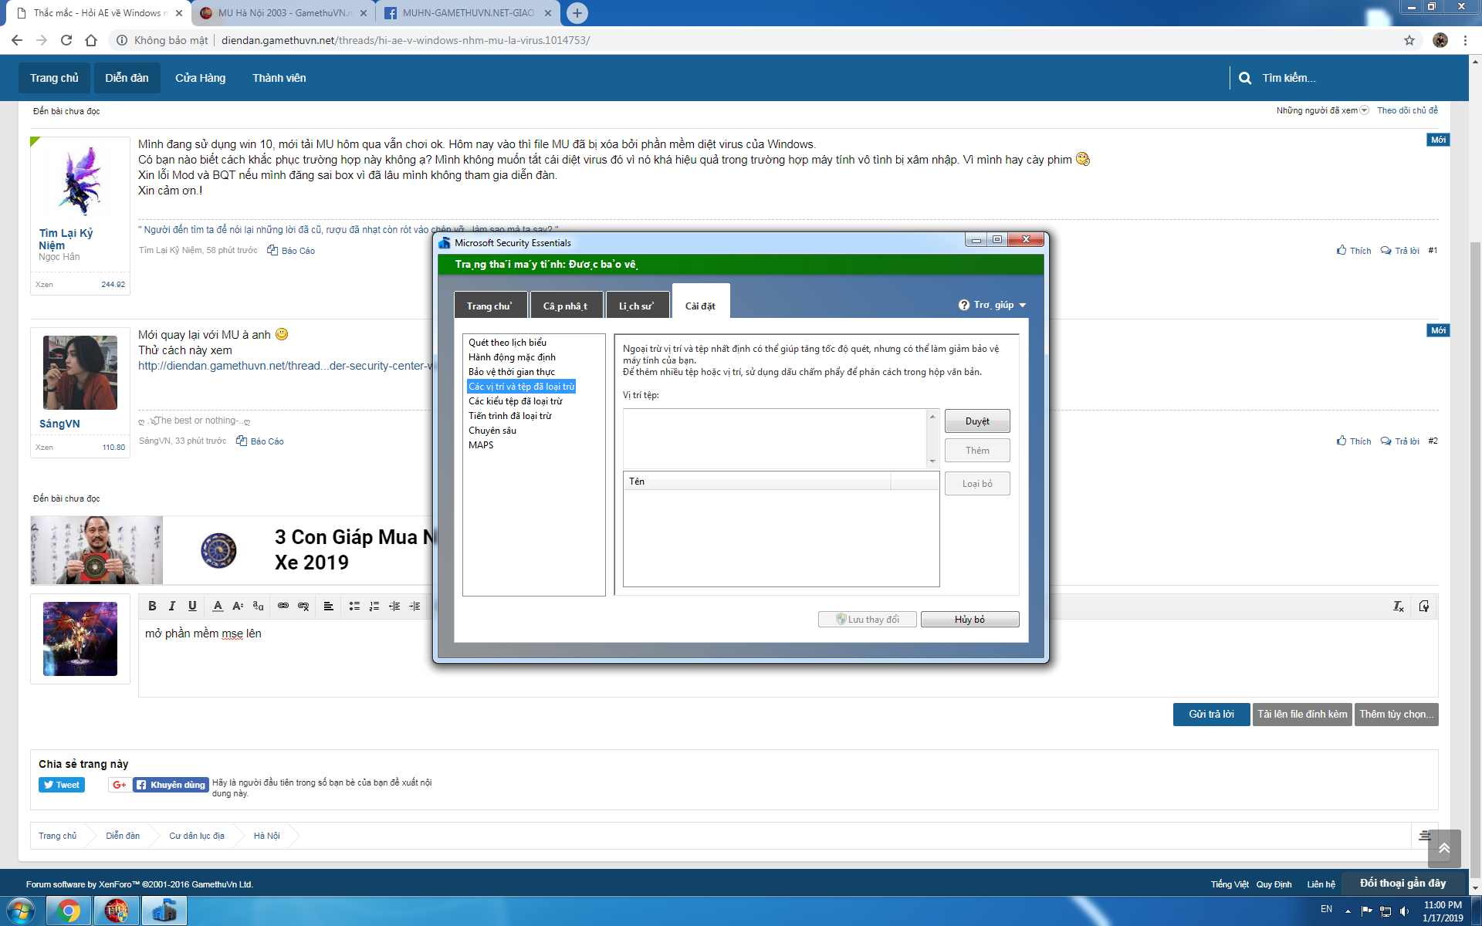Select 'Bảo vệ thời gian thực' setting

[x=511, y=372]
